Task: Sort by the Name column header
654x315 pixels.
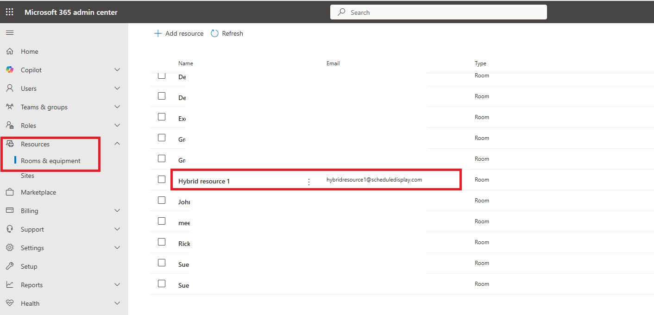Action: [186, 63]
